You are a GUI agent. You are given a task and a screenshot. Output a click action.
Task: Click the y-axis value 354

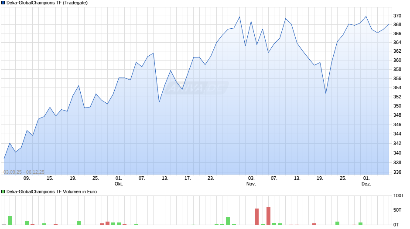[397, 88]
